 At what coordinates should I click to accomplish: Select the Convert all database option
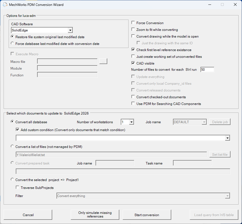click(x=12, y=122)
